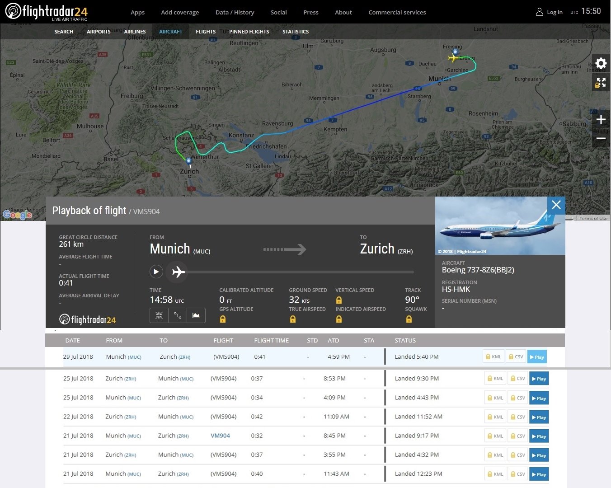This screenshot has height=488, width=611.
Task: Download KML for 29 Jul 2018 flight
Action: [493, 357]
